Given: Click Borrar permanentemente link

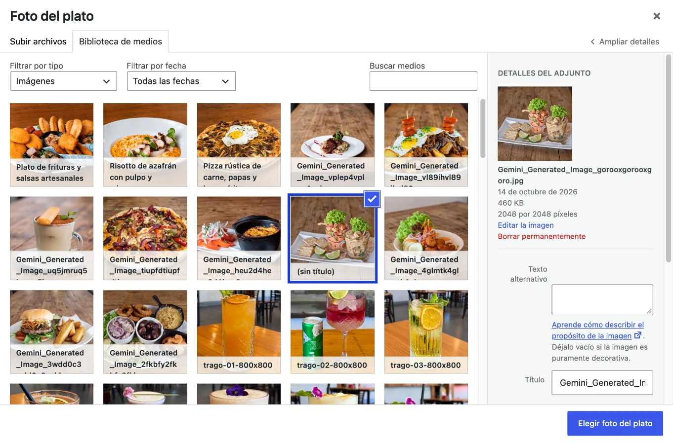Looking at the screenshot, I should [535, 236].
